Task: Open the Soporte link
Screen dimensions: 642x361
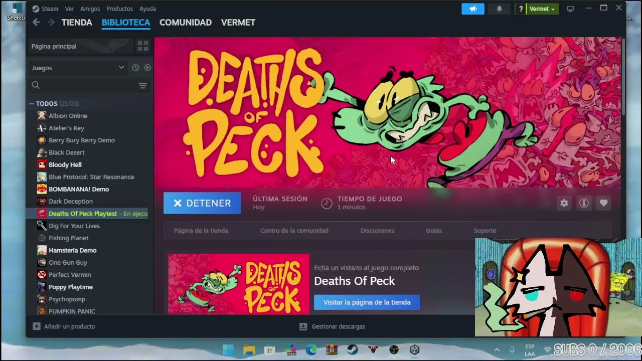Action: [485, 231]
